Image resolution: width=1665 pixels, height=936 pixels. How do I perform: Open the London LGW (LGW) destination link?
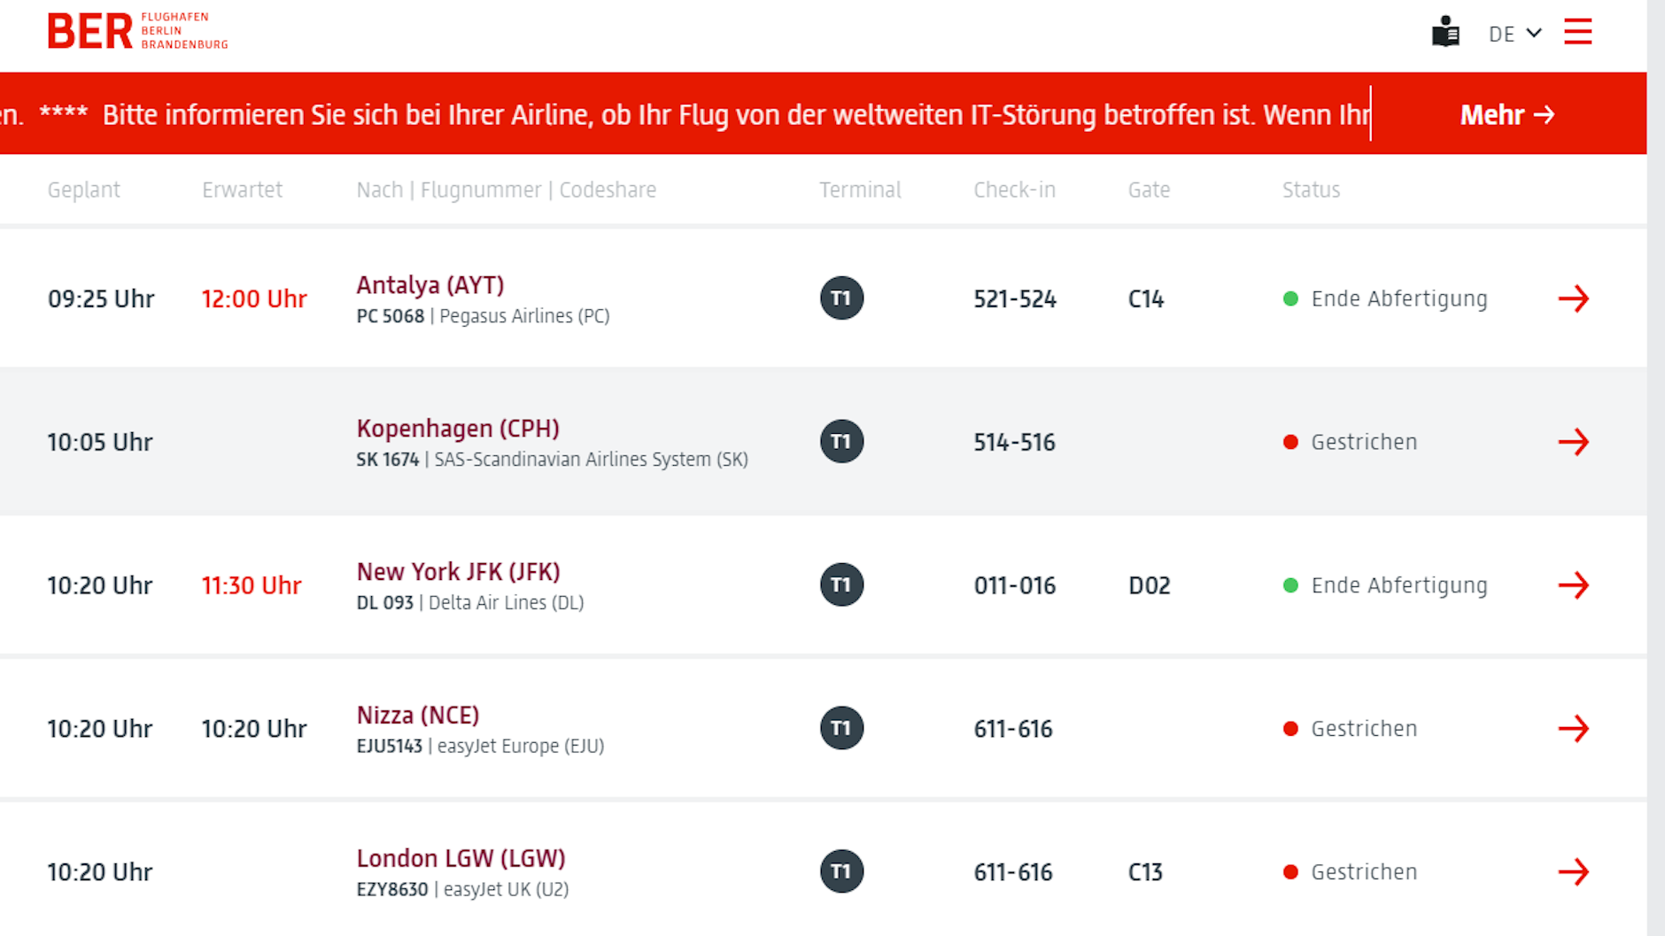[x=461, y=859]
